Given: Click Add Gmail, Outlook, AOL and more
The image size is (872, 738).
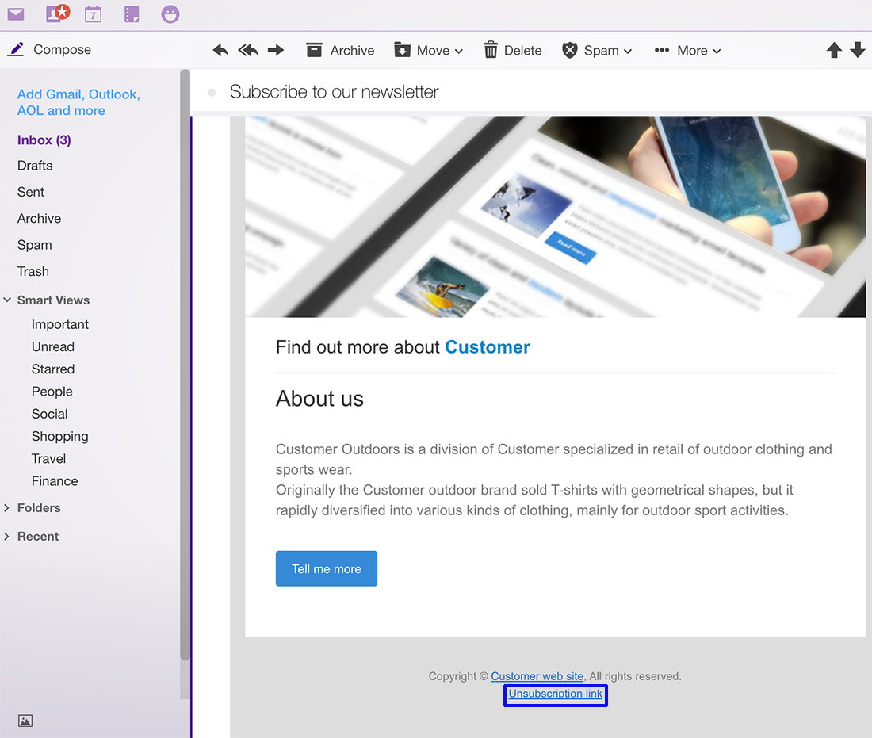Looking at the screenshot, I should pyautogui.click(x=78, y=102).
